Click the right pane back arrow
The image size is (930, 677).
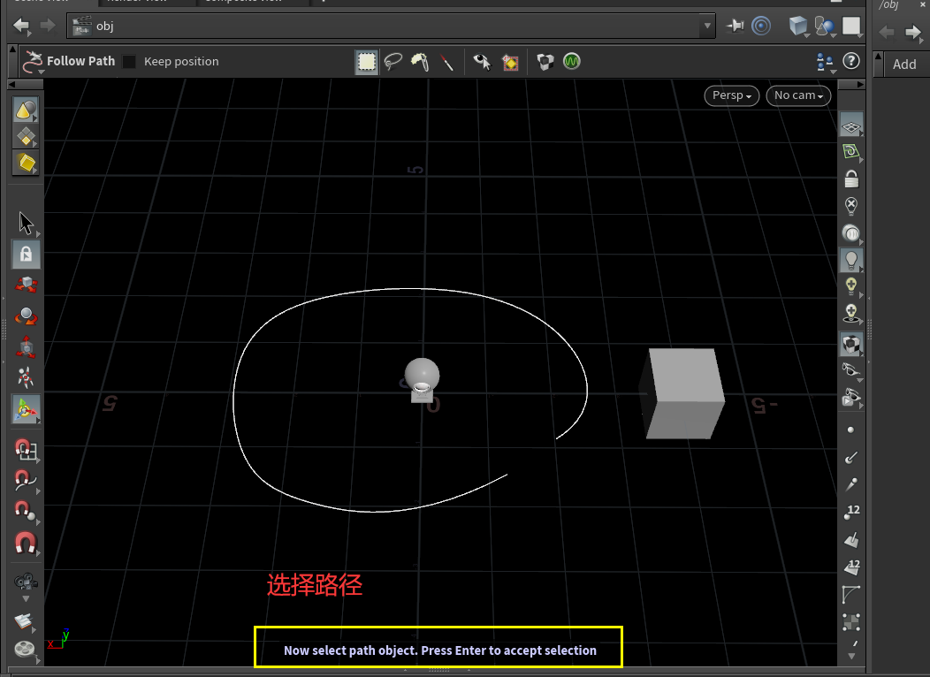point(888,32)
